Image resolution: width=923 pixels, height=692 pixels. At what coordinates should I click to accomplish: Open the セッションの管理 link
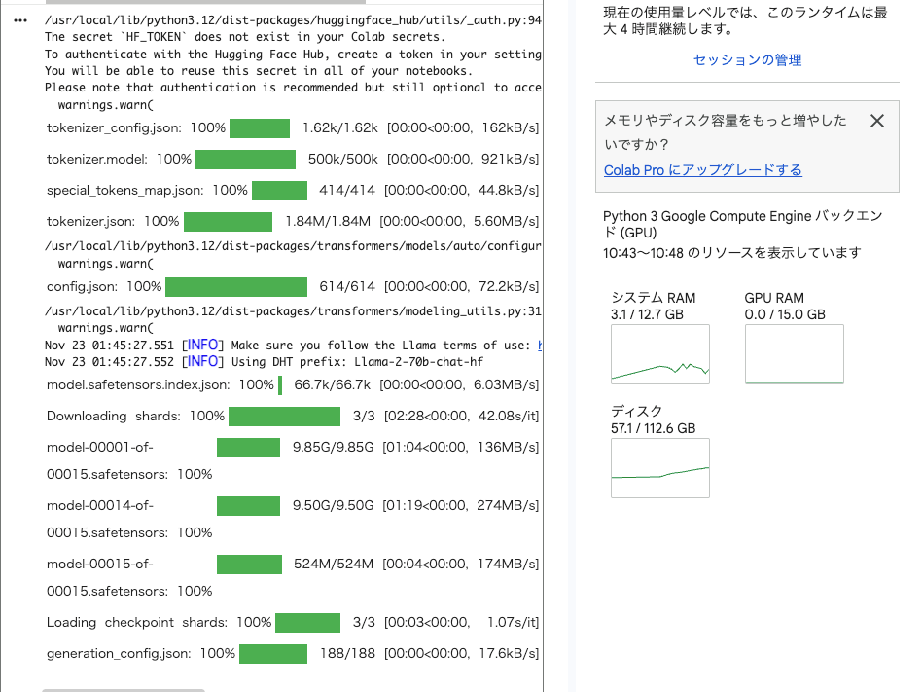click(747, 60)
